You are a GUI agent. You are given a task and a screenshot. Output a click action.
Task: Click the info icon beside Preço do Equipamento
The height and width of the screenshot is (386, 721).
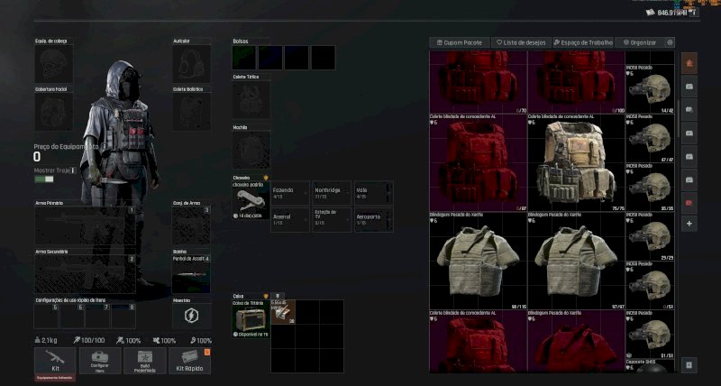coord(104,146)
